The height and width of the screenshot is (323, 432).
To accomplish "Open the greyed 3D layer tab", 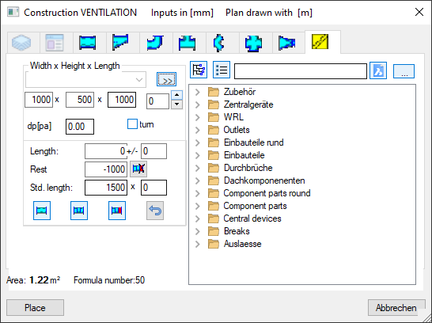I will 22,43.
